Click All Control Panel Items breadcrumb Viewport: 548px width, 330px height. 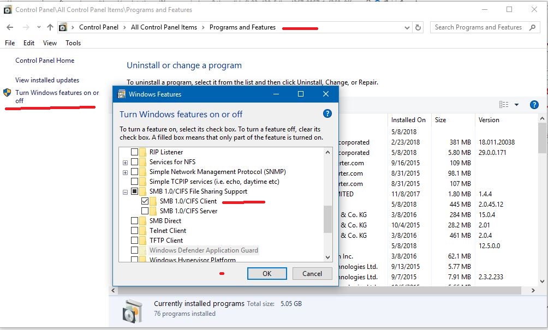click(164, 27)
